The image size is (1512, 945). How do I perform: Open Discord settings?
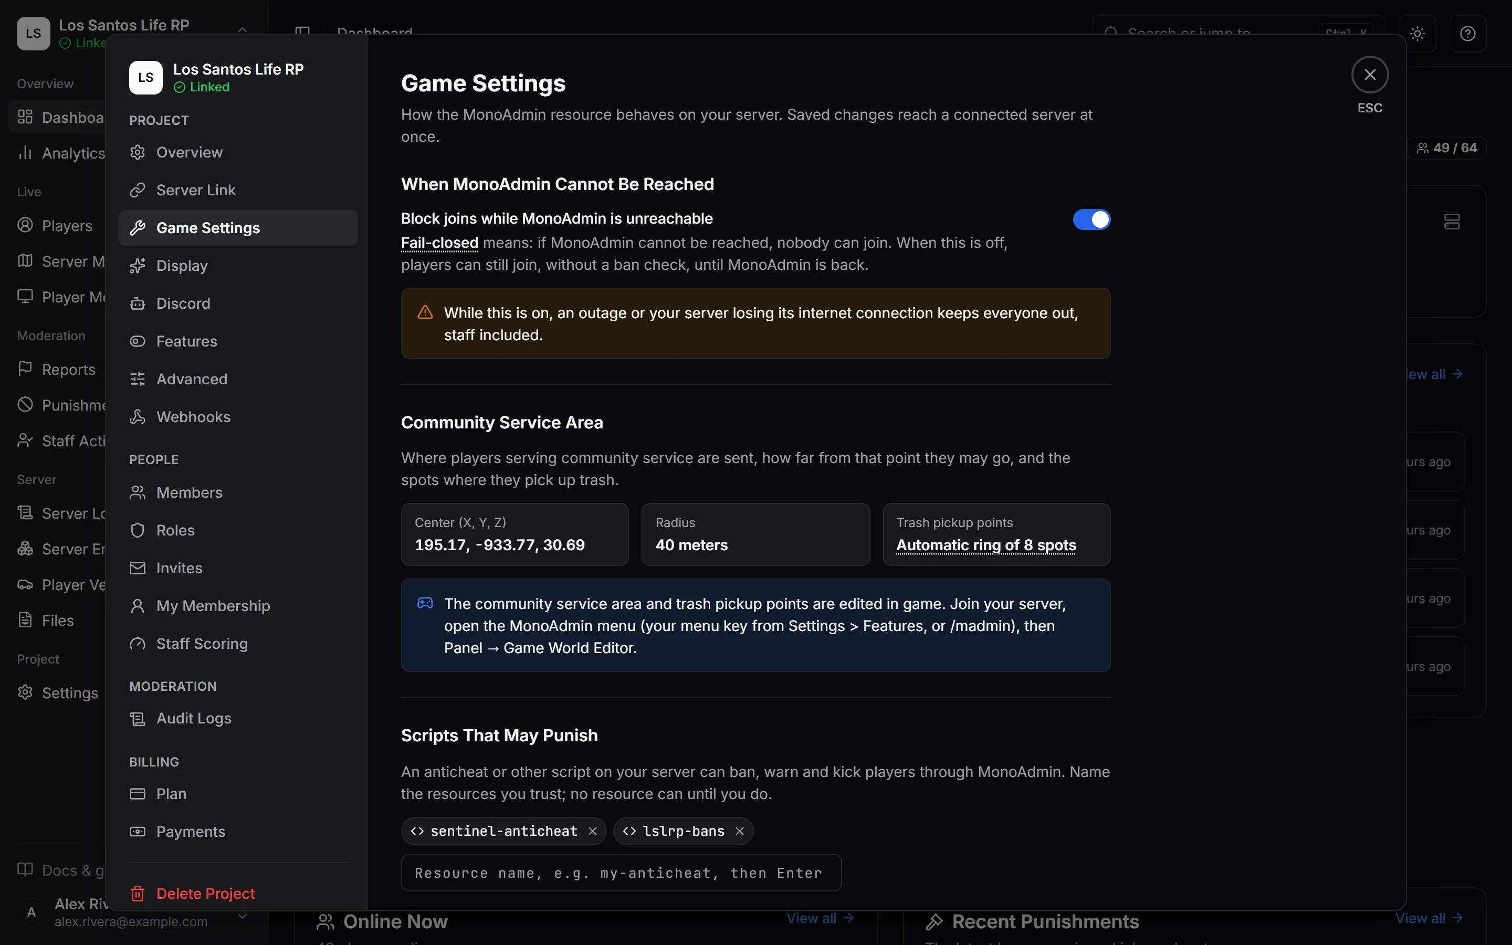[x=237, y=303]
